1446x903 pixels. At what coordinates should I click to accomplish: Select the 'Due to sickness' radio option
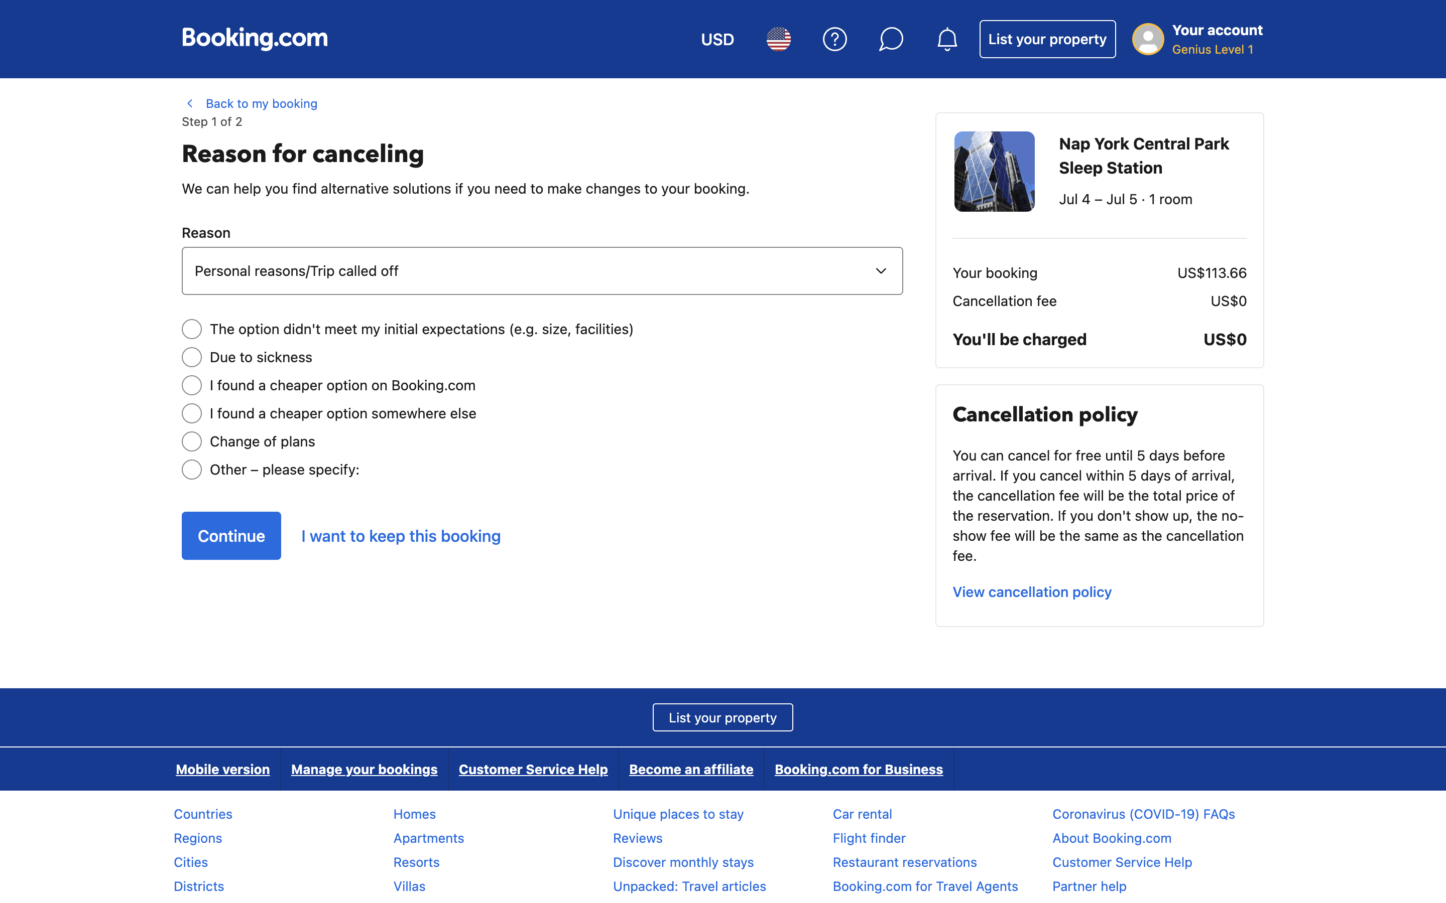coord(192,357)
